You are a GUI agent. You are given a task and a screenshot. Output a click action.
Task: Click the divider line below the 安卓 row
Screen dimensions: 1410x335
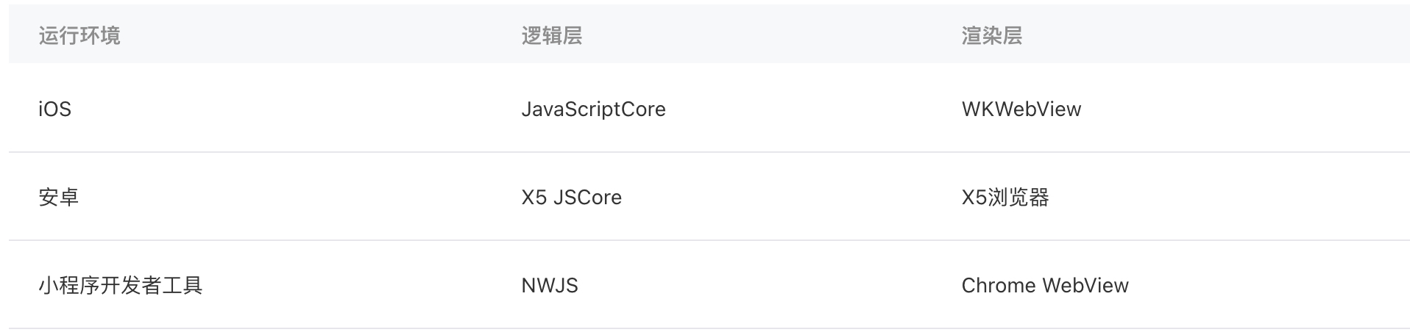[706, 240]
